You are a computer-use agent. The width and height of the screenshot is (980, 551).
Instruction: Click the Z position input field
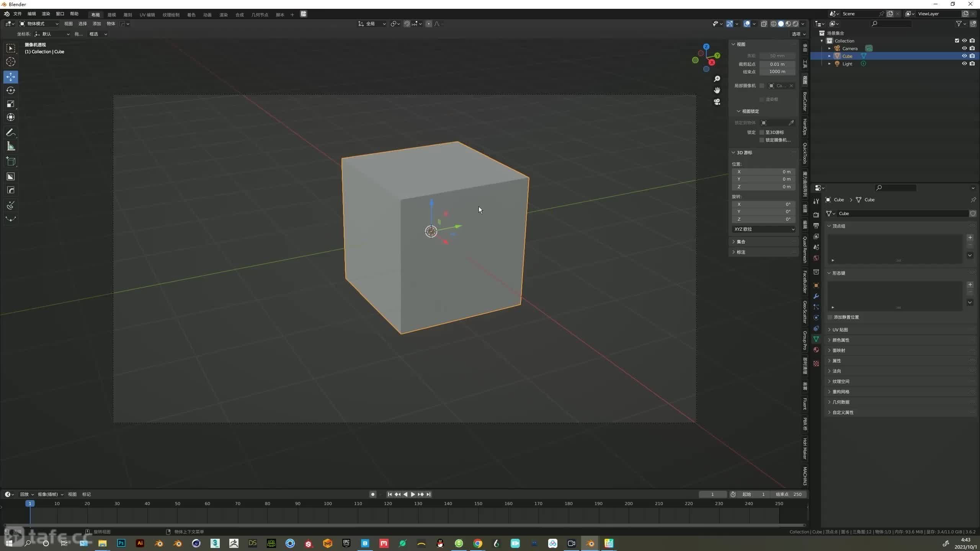pos(763,186)
